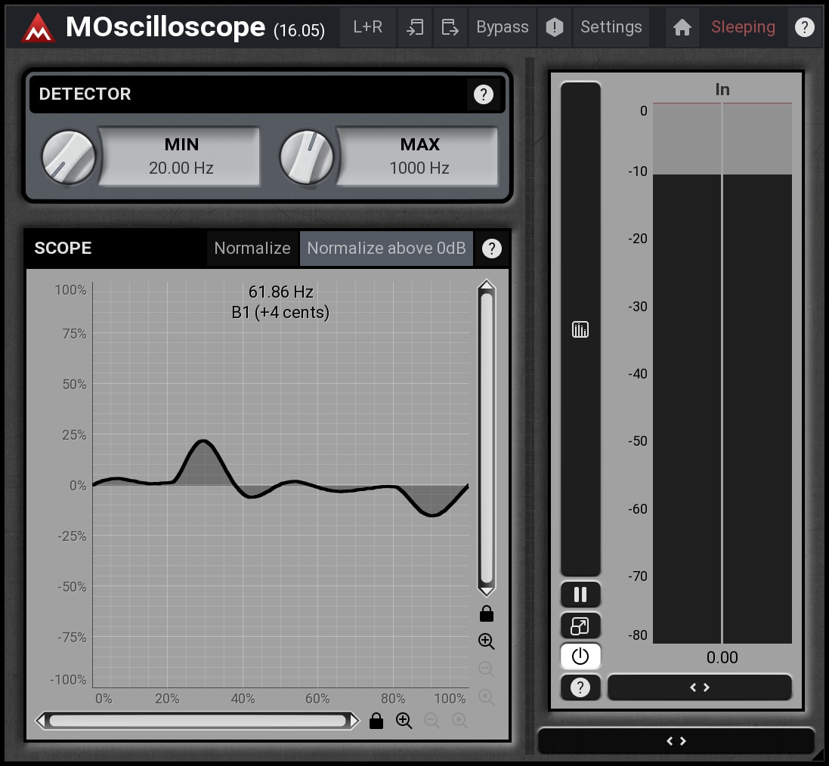Toggle the vertical axis lock icon
The height and width of the screenshot is (766, 829).
(487, 613)
